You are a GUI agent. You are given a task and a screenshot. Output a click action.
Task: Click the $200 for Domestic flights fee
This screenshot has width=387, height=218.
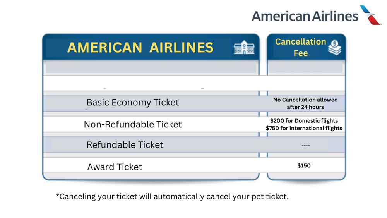pos(304,121)
